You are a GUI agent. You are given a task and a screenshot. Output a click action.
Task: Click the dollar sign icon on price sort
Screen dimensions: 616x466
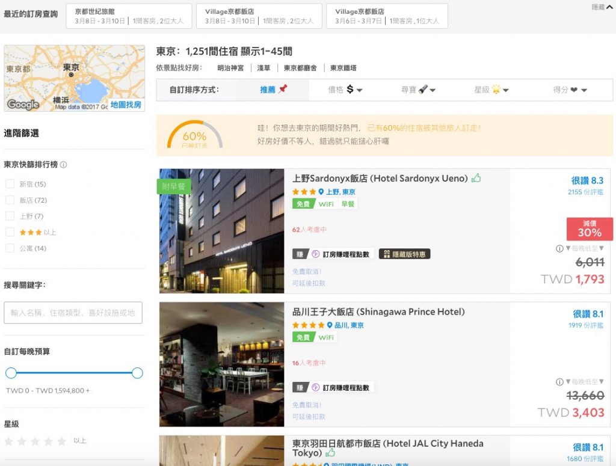pos(350,90)
